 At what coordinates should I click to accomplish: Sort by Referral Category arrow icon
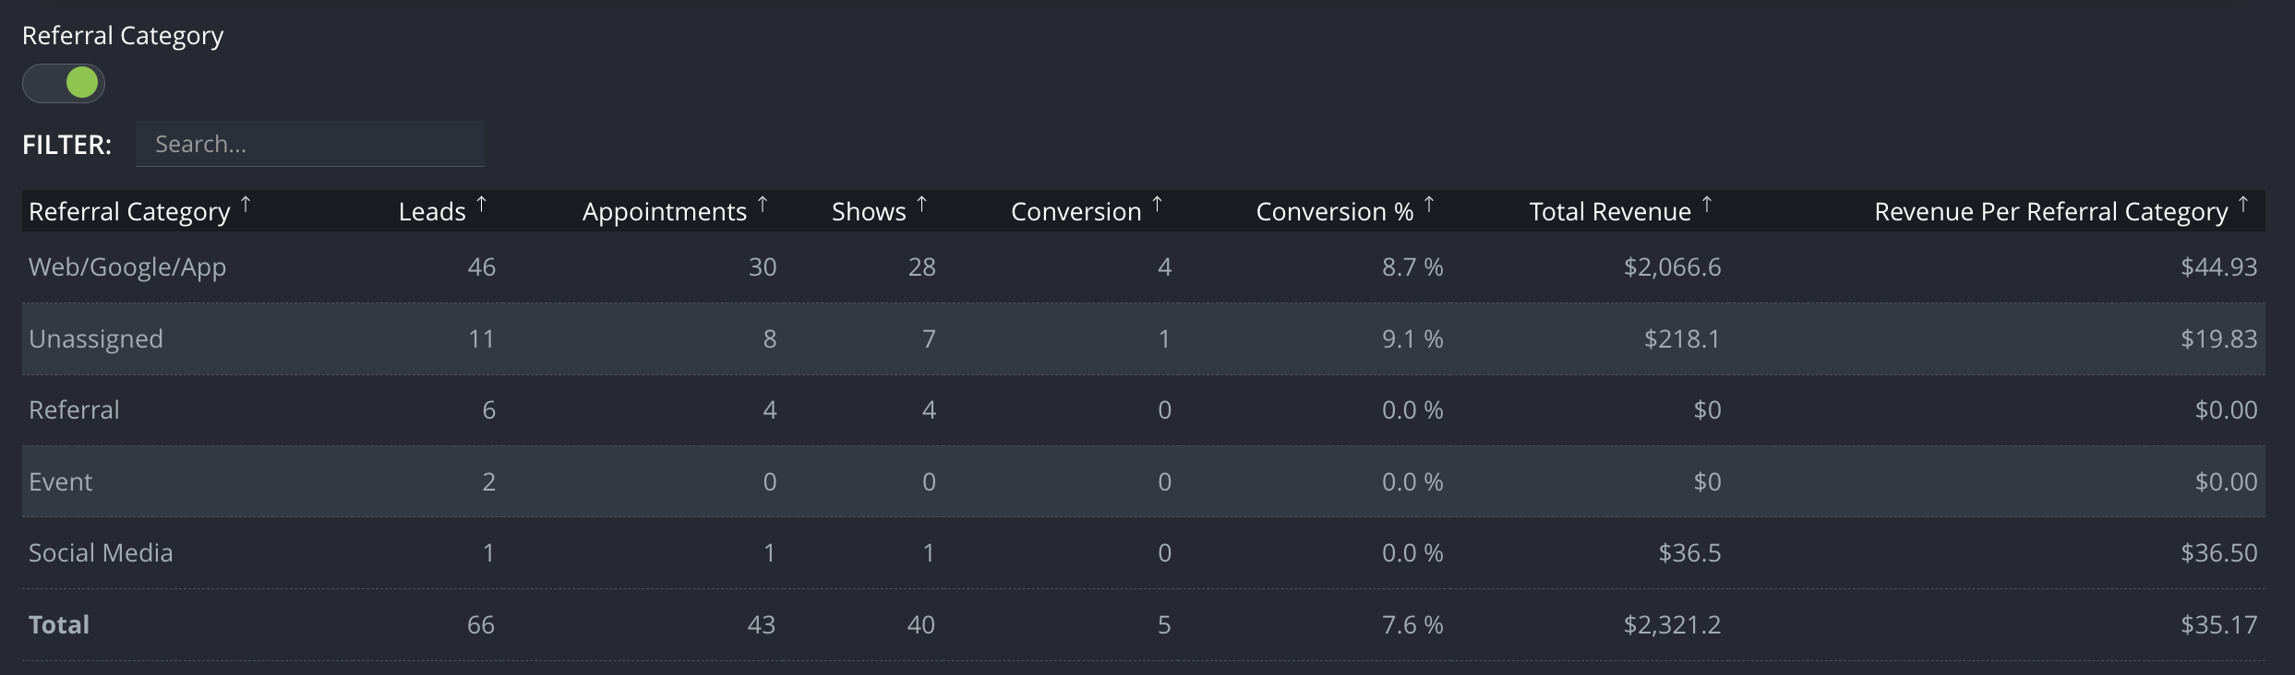(246, 204)
